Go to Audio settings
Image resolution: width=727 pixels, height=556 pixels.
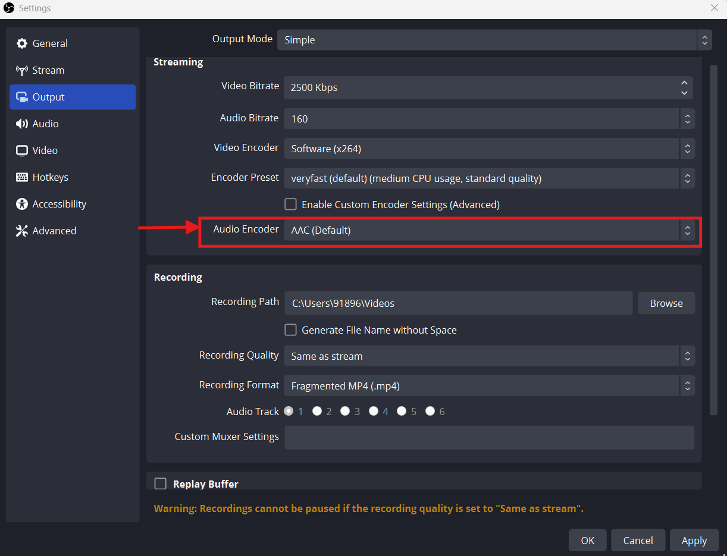pyautogui.click(x=73, y=124)
